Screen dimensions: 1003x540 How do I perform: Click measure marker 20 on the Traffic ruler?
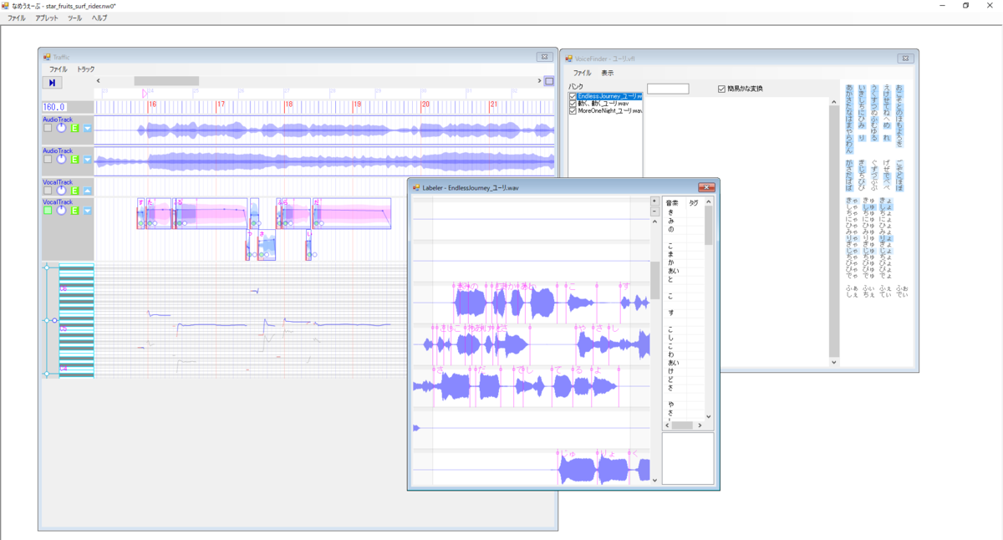(425, 104)
